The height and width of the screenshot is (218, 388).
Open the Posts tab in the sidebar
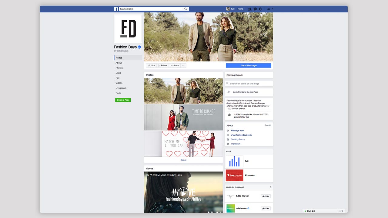tap(118, 93)
